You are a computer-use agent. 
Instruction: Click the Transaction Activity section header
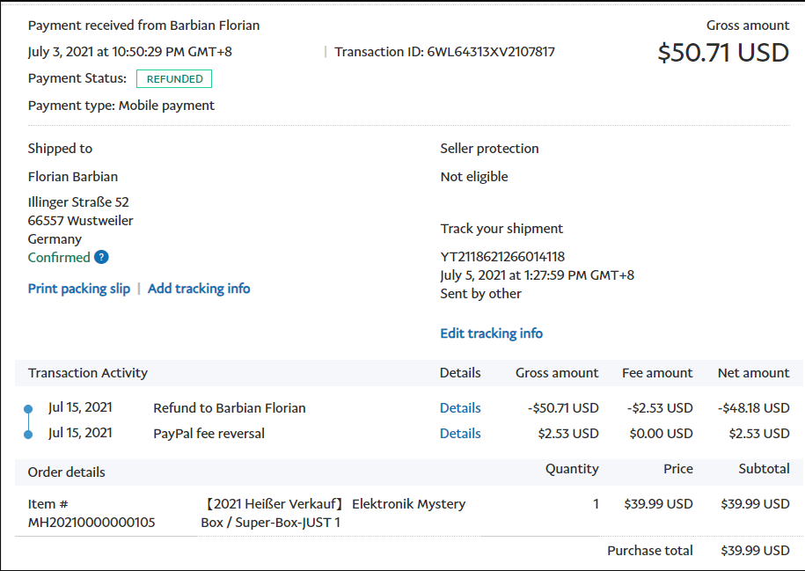pos(88,373)
